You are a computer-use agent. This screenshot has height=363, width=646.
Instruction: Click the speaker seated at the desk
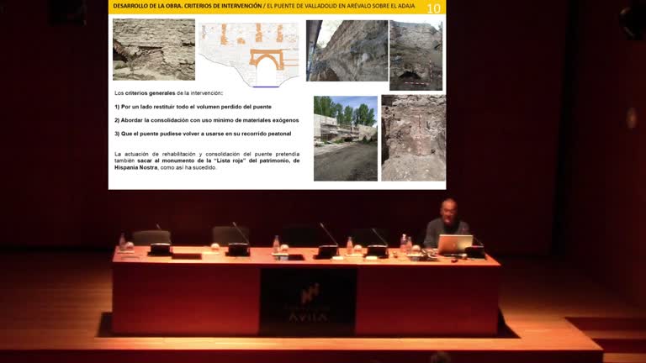[446, 222]
